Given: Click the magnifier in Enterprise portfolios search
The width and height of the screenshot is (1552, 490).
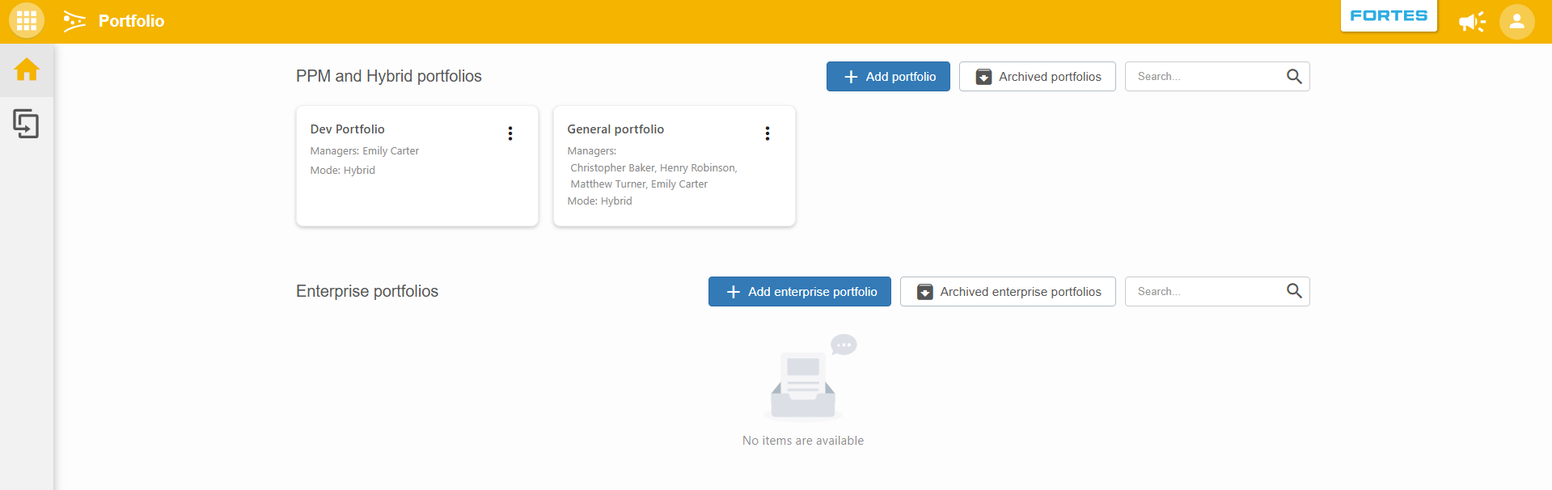Looking at the screenshot, I should coord(1294,292).
